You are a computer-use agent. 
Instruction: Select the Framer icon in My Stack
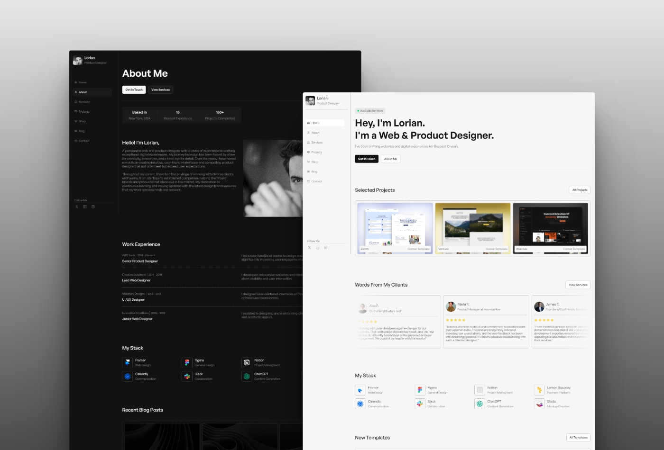point(360,389)
